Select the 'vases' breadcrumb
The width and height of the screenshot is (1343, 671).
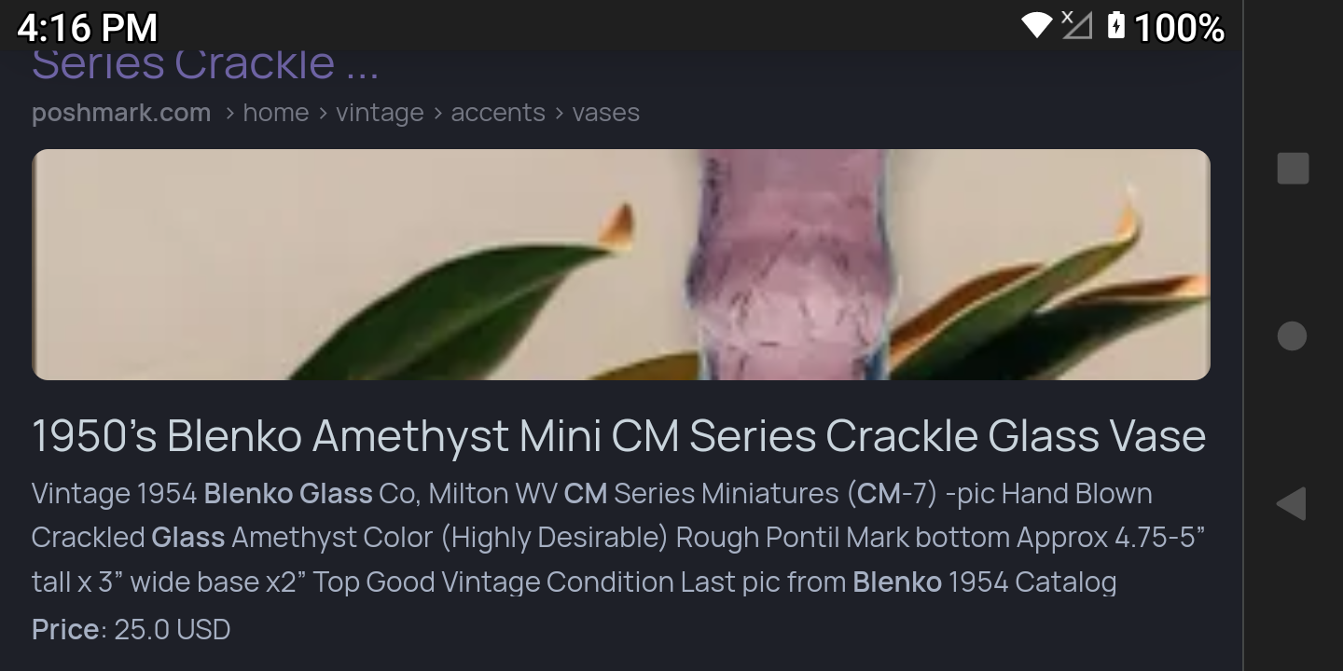(x=606, y=113)
